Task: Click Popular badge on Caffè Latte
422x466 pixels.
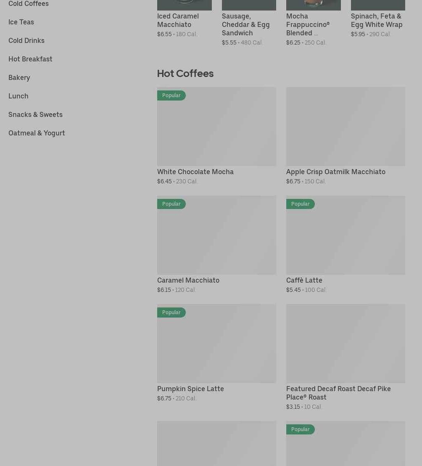Action: (x=300, y=204)
